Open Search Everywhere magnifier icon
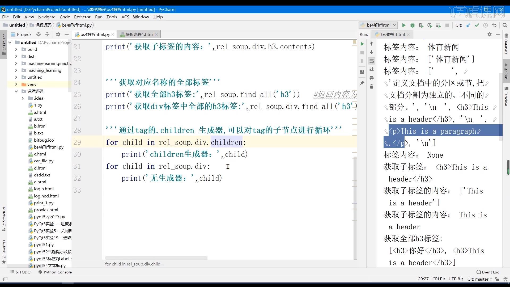The height and width of the screenshot is (287, 510). click(505, 25)
